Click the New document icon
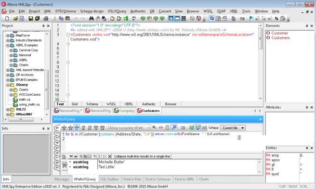 pyautogui.click(x=7, y=18)
